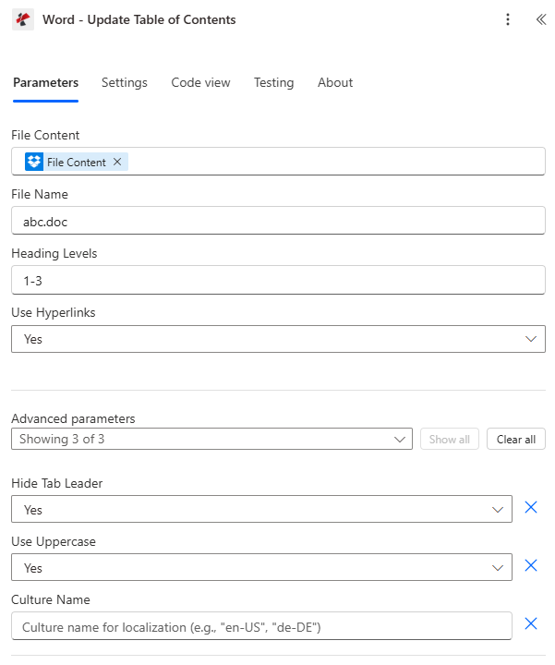Remove the Use Uppercase parameter
Viewport: 555px width, 665px height.
(x=531, y=565)
